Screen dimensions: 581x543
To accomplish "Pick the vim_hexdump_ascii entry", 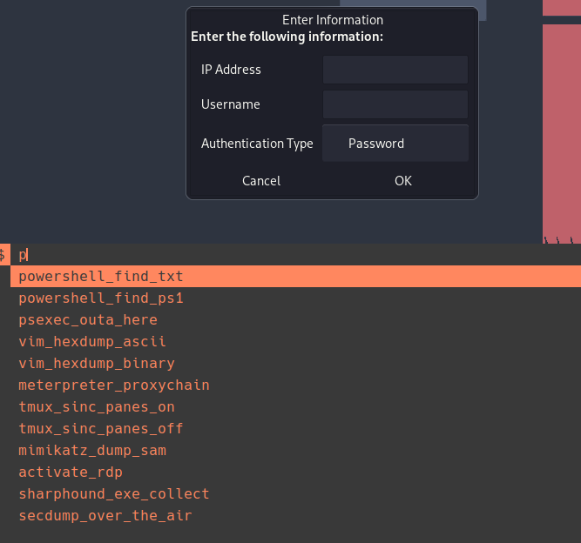I will click(92, 342).
